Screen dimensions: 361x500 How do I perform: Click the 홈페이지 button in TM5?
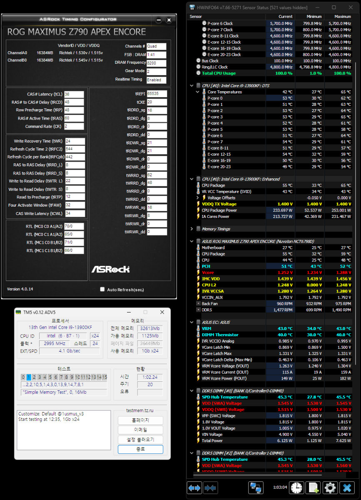point(140,420)
